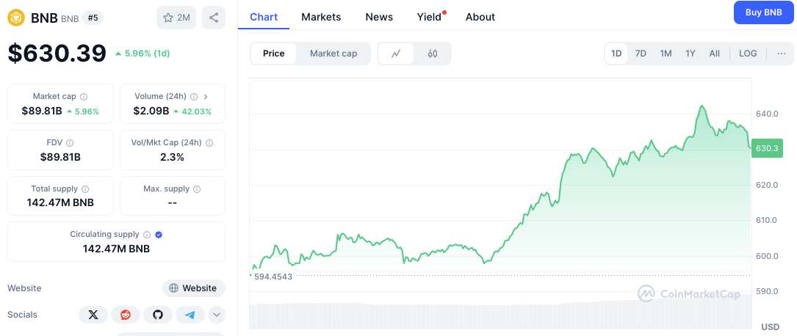Click the Buy BNB button
Image resolution: width=797 pixels, height=336 pixels.
(763, 12)
